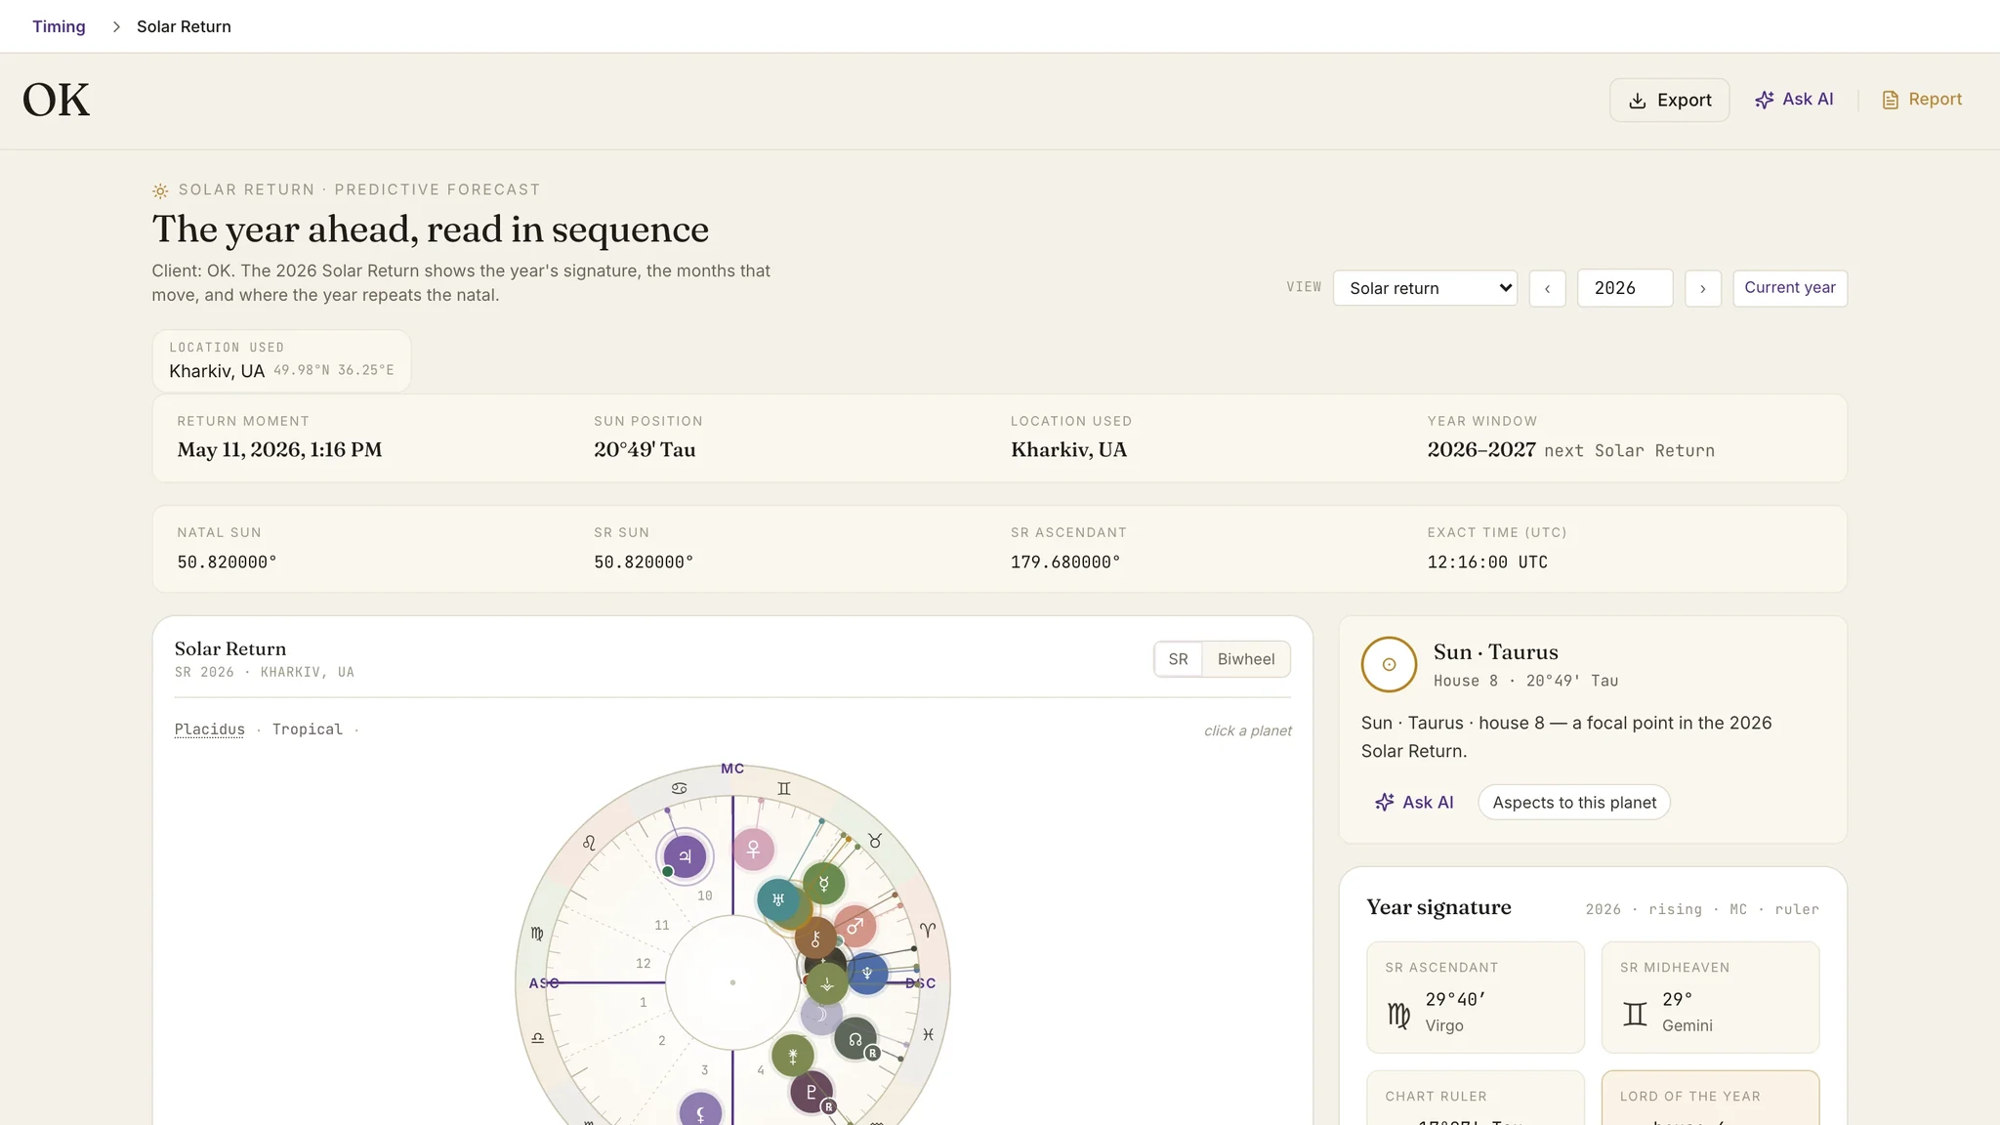Viewport: 2000px width, 1125px height.
Task: Click the Chart Ruler card
Action: pyautogui.click(x=1475, y=1099)
